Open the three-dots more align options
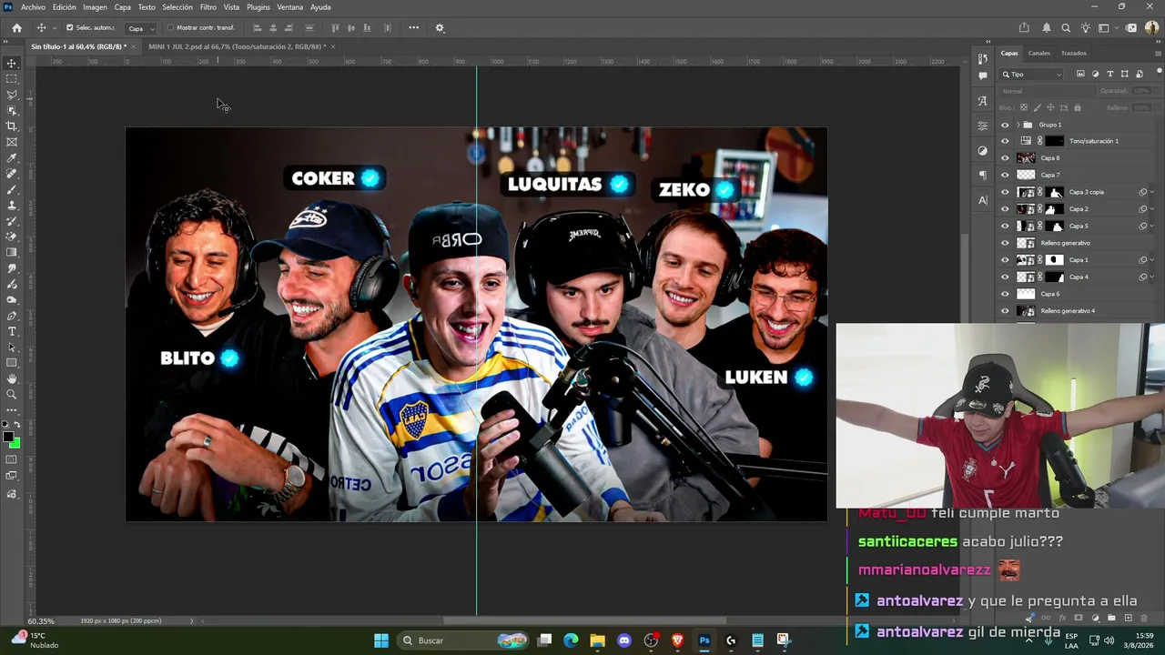Screen dimensions: 1165x655 point(414,27)
